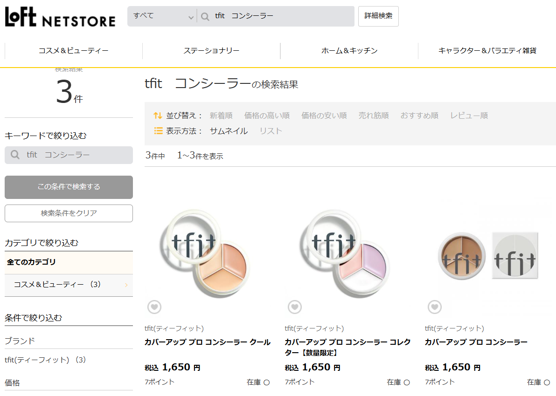Open ホーム＆キッチン main menu

point(349,51)
